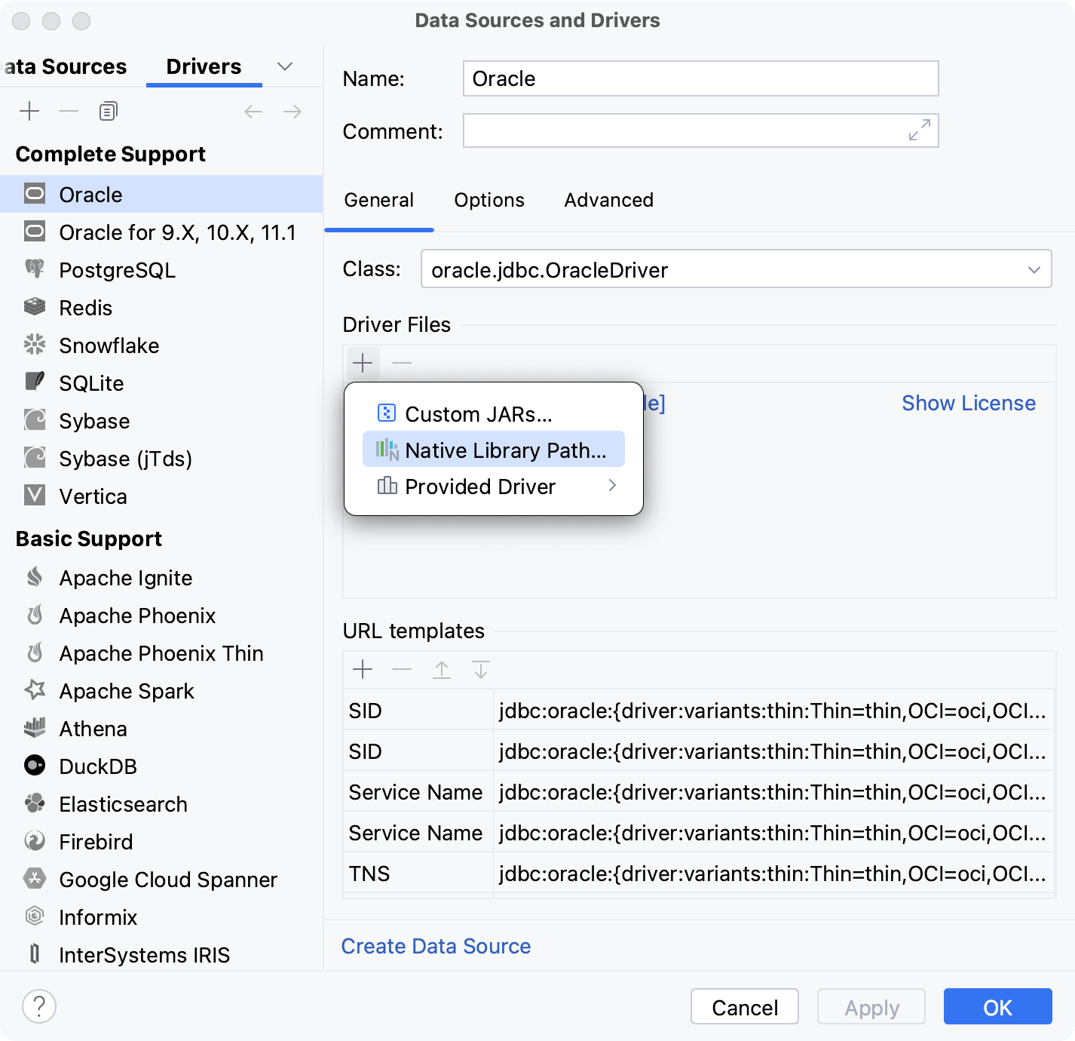Open the Class dropdown
This screenshot has height=1041, width=1075.
(1034, 269)
